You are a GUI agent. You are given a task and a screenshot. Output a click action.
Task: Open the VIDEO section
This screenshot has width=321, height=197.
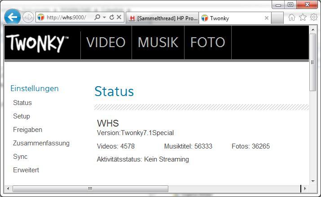(x=106, y=42)
